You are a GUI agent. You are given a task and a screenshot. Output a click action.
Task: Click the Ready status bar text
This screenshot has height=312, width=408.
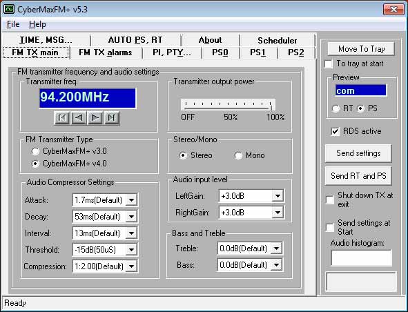(15, 303)
